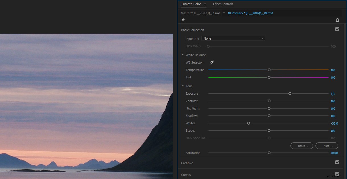Select the WB Selector eyedropper tool
Viewport: 347px width, 179px height.
tap(212, 62)
